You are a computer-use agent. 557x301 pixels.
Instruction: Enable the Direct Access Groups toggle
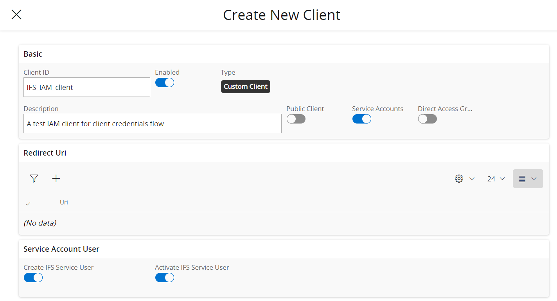[x=427, y=118]
